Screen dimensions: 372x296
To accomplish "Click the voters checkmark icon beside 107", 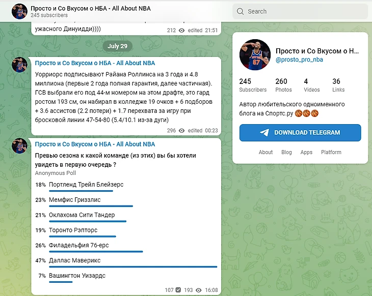I will (x=178, y=290).
